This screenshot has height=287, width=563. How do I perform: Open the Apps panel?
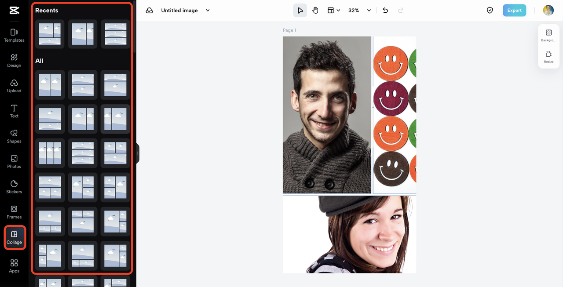14,266
